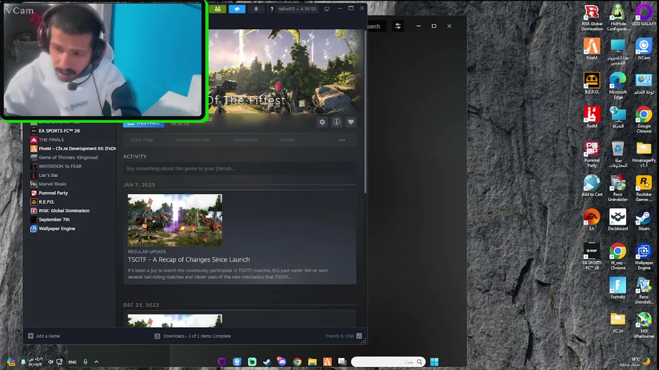Open HmanagerPy v1.1 desktop folder
The height and width of the screenshot is (370, 659).
pos(644,154)
